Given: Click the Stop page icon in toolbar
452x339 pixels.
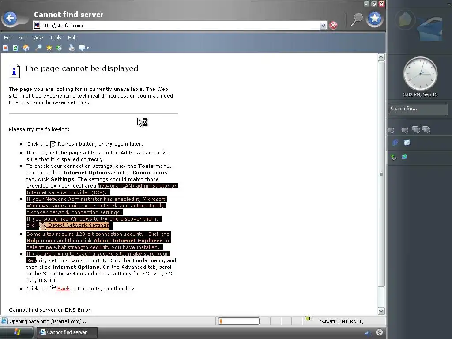Looking at the screenshot, I should click(5, 48).
